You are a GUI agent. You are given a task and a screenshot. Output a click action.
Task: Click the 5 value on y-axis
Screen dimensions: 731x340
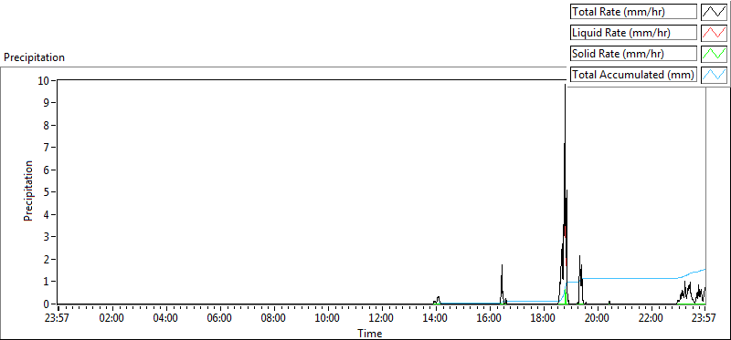coord(47,192)
